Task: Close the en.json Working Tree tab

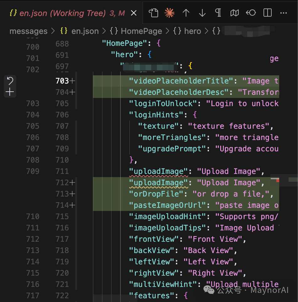Action: click(134, 13)
